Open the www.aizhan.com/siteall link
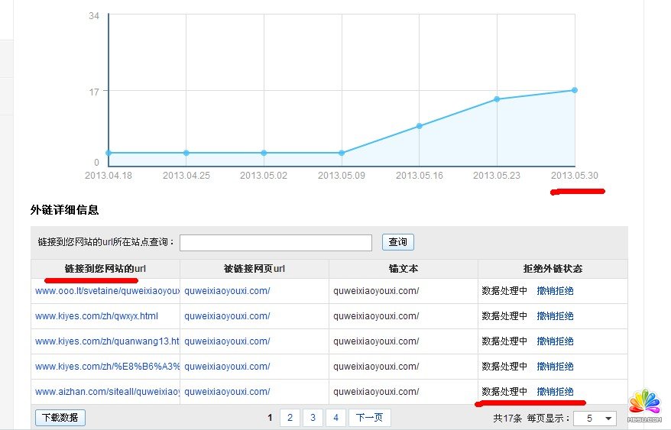Image resolution: width=671 pixels, height=430 pixels. [x=107, y=392]
